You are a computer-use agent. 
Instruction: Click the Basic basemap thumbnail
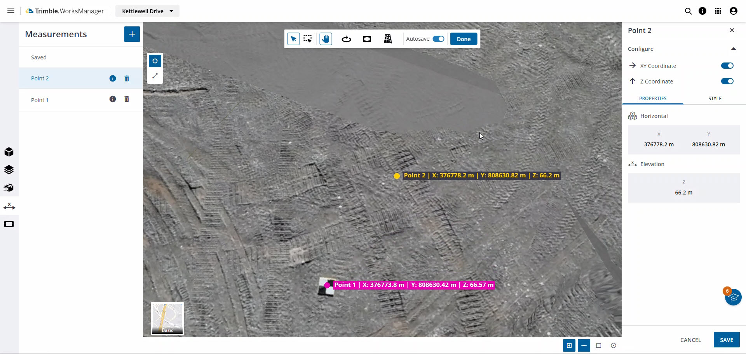tap(167, 318)
